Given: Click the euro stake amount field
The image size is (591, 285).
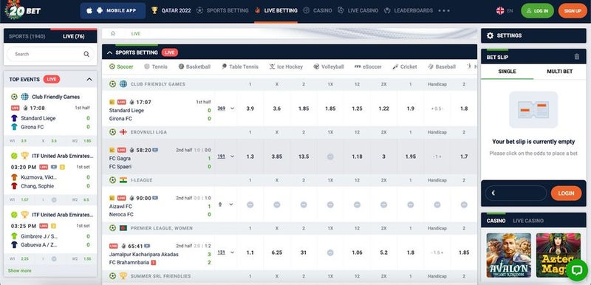Looking at the screenshot, I should pyautogui.click(x=516, y=193).
